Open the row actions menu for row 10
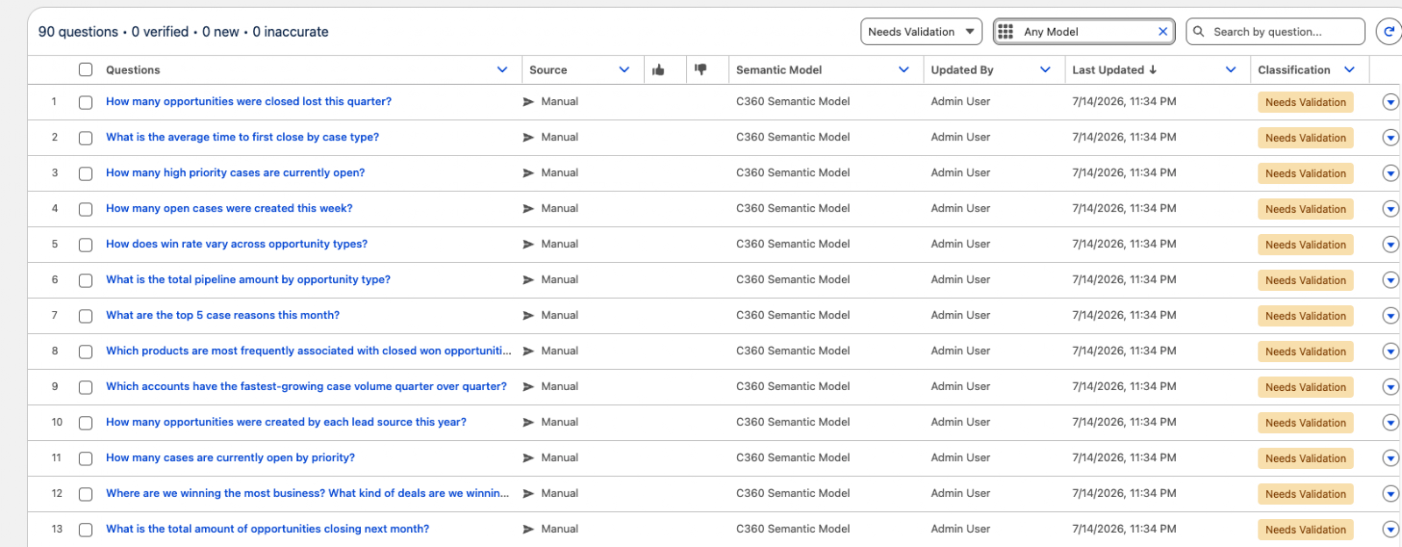Image resolution: width=1402 pixels, height=547 pixels. point(1390,423)
